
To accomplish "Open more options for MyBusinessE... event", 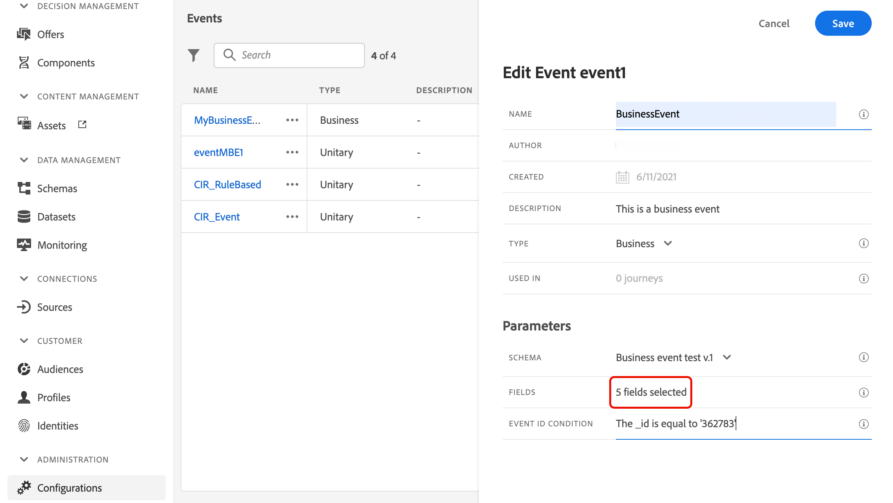I will pos(292,120).
